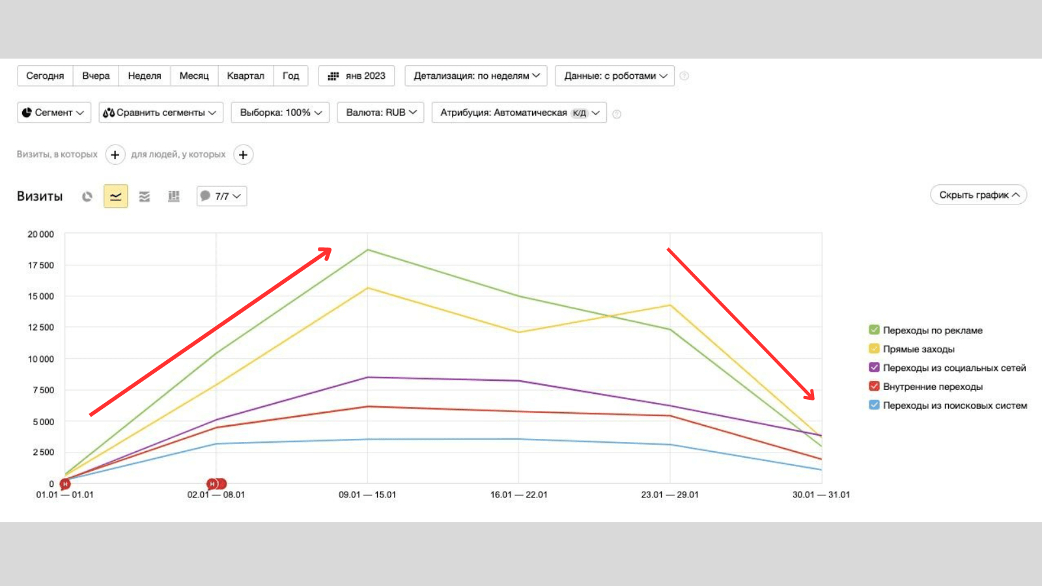
Task: Toggle 'Прямые заходы' series checkbox
Action: pyautogui.click(x=874, y=349)
